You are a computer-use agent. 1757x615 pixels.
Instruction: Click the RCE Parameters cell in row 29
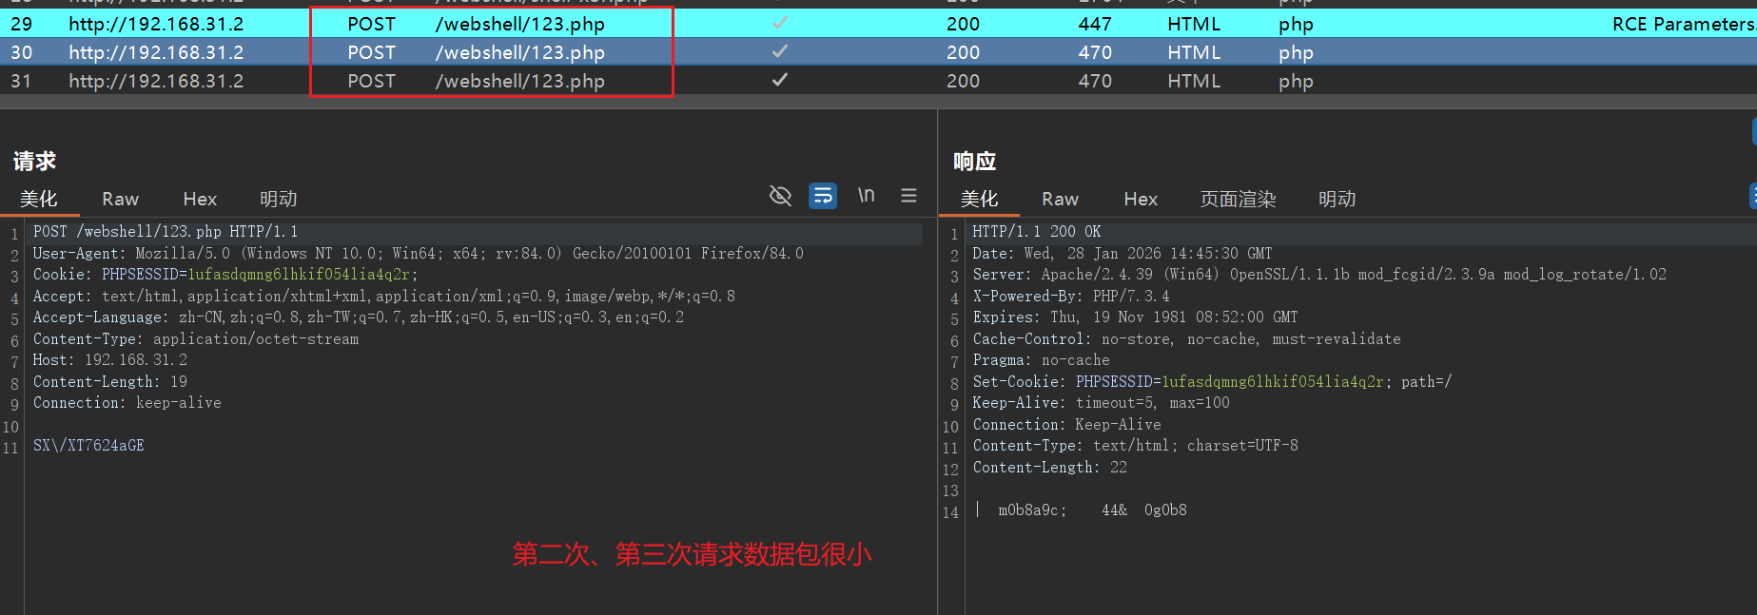[x=1682, y=24]
